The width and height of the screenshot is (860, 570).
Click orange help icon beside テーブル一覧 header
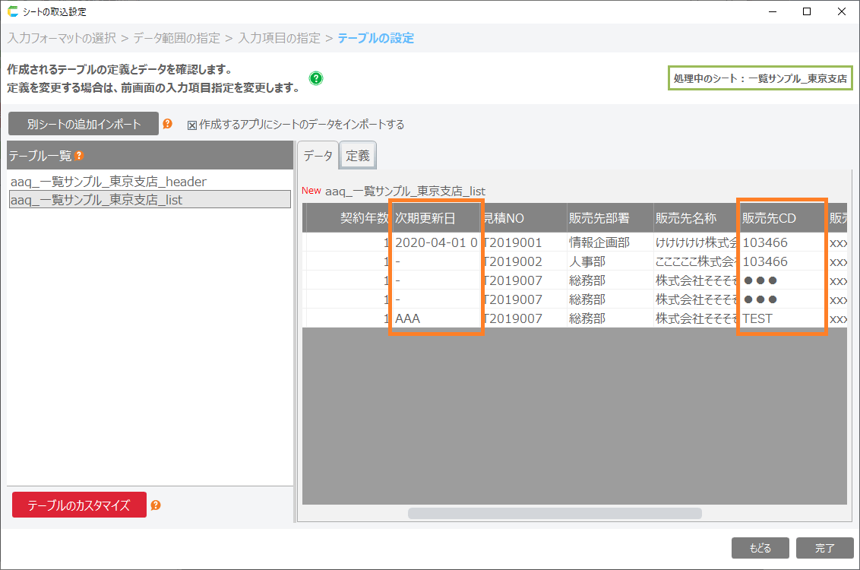coord(79,156)
